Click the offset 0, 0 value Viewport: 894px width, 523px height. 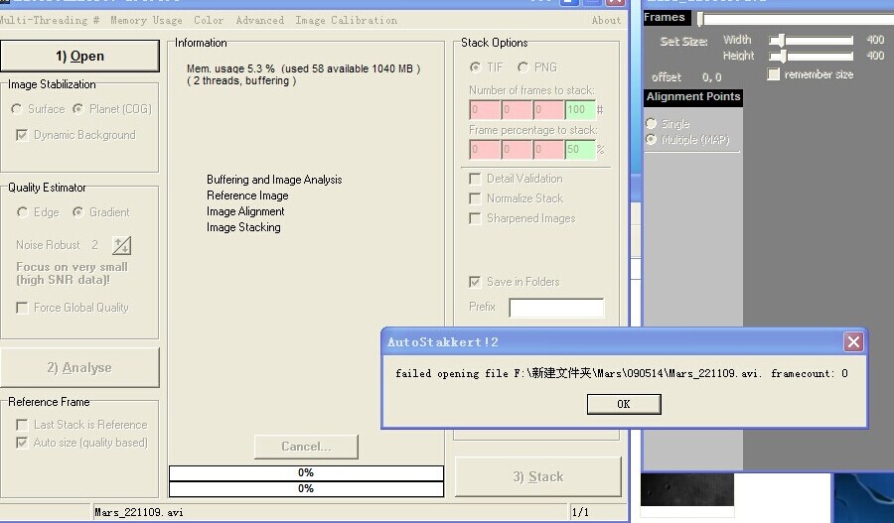[711, 77]
